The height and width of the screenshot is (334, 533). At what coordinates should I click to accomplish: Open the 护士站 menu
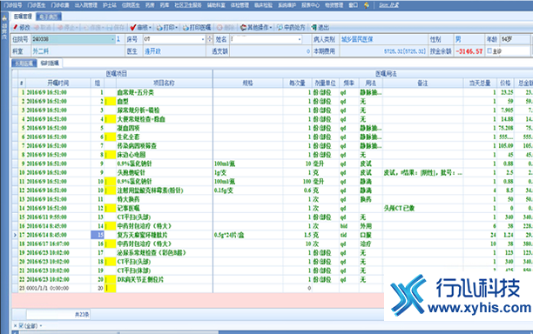click(x=110, y=5)
